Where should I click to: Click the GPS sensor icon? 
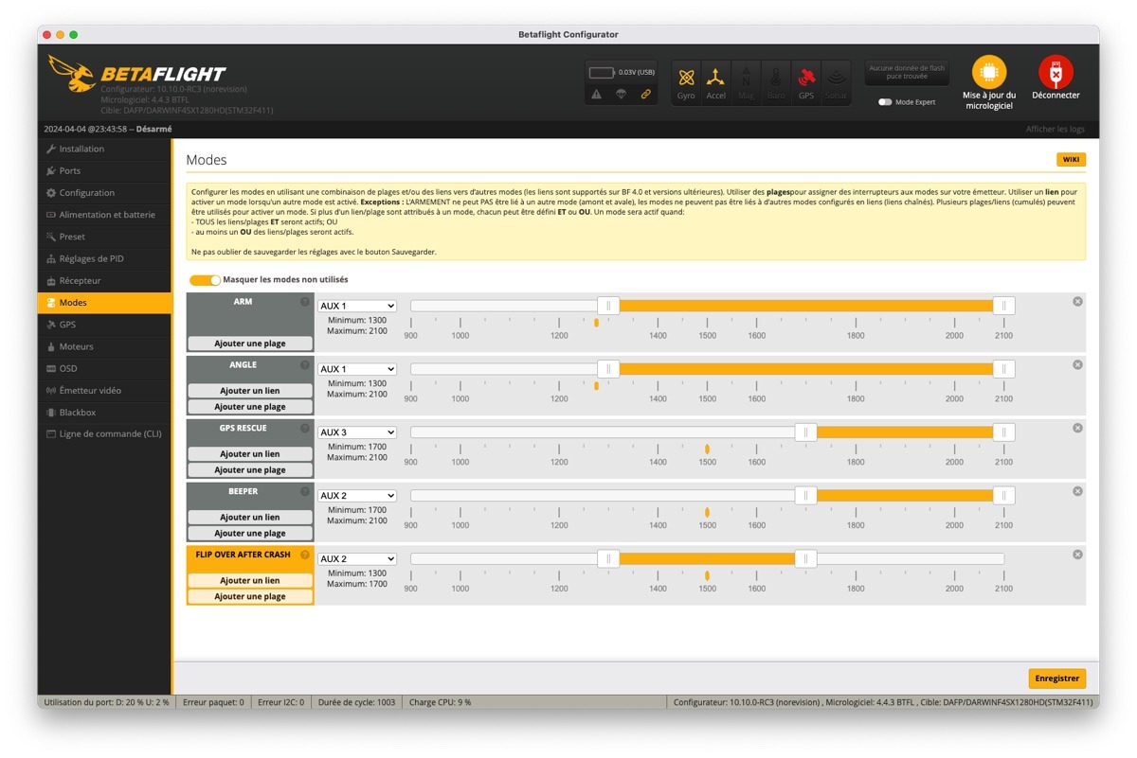tap(806, 83)
